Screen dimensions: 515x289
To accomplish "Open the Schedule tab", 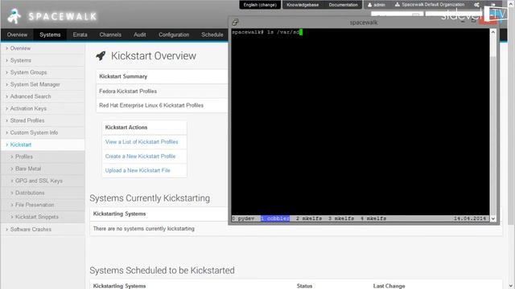I will [x=212, y=35].
